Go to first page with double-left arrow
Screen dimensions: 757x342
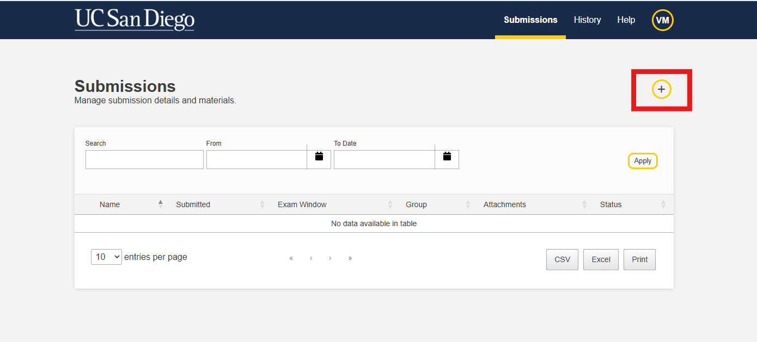point(291,258)
